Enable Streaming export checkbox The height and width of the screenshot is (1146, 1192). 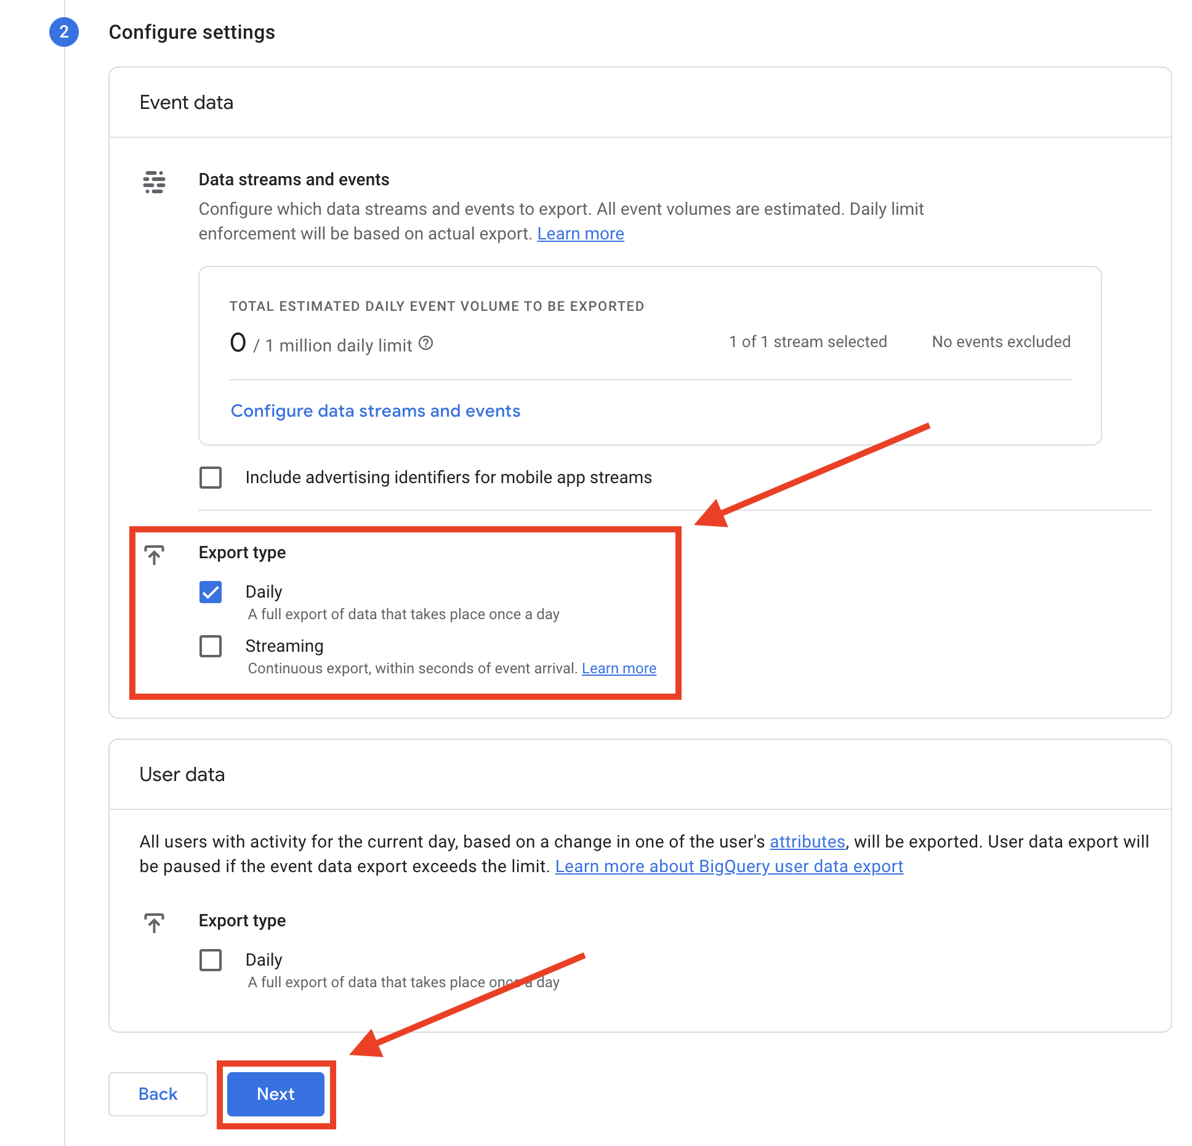[x=211, y=646]
